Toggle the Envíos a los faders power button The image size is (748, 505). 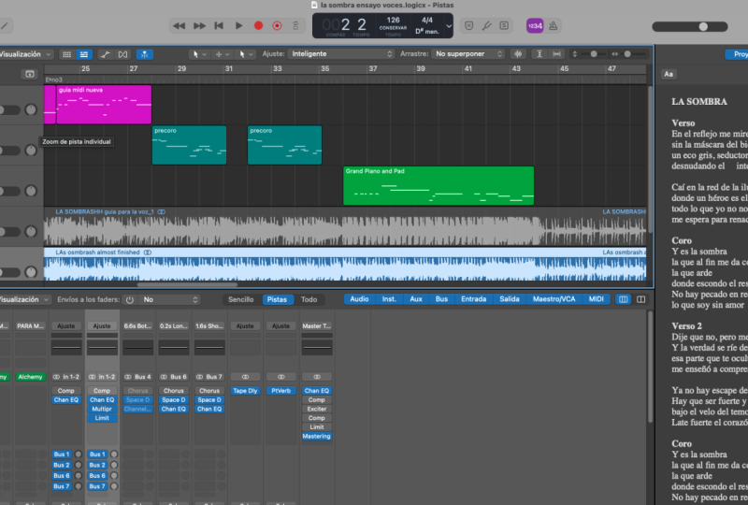coord(130,300)
